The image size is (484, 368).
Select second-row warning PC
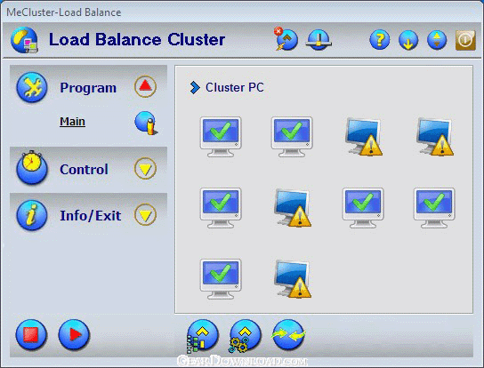(293, 208)
